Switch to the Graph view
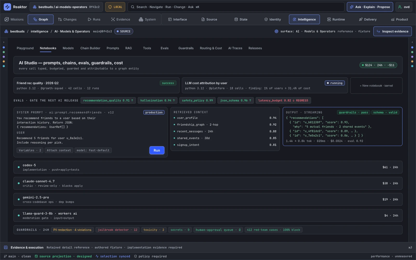416x260 pixels. (x=41, y=19)
